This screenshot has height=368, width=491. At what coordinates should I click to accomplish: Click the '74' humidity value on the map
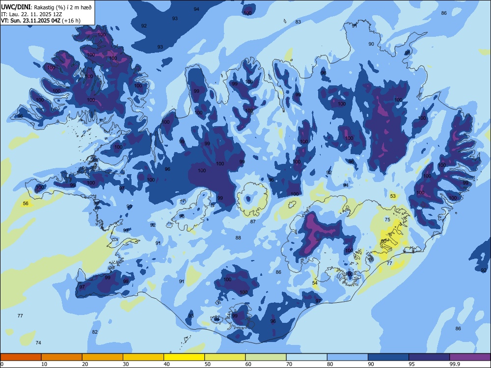38,342
